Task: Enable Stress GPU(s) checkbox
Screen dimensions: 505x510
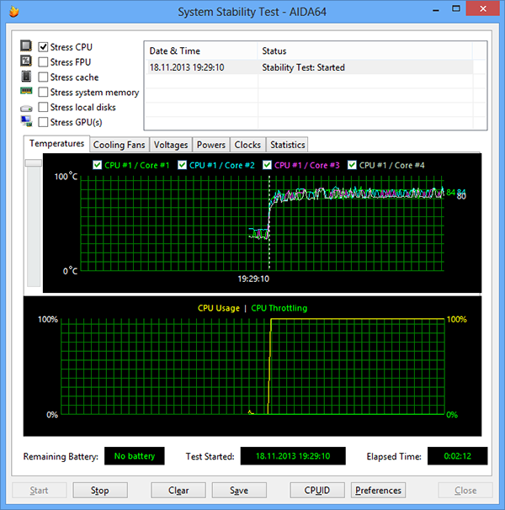Action: pyautogui.click(x=43, y=122)
